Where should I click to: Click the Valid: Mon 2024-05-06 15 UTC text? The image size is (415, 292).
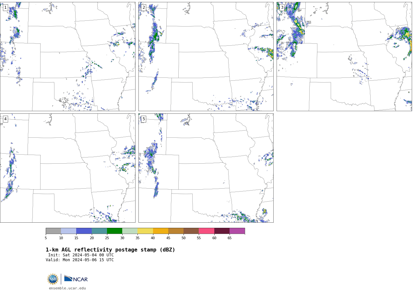click(80, 260)
